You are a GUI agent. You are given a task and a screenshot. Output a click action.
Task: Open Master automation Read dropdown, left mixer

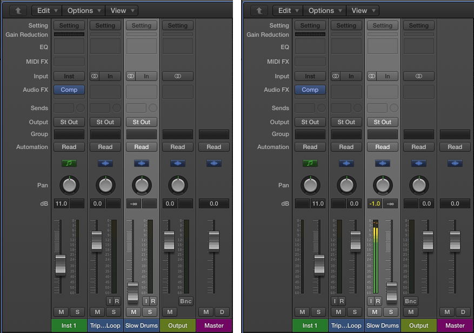tap(214, 147)
